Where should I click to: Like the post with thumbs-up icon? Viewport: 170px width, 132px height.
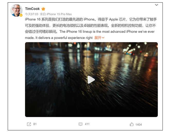click(x=132, y=124)
